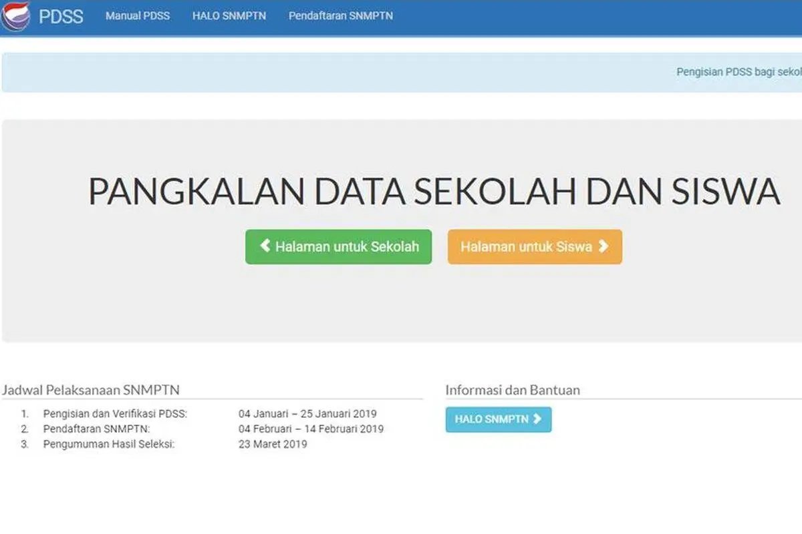802x534 pixels.
Task: Select the Pendaftaran SNMPTN schedule row label
Action: click(x=97, y=429)
